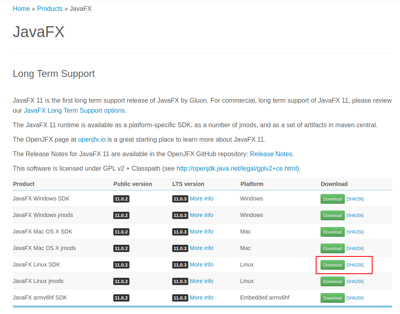Select the 'JavaFX armv6hf SDK' product name
The height and width of the screenshot is (314, 400).
tap(40, 298)
